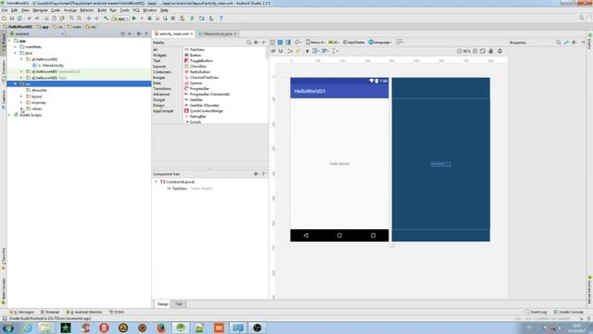Collapse the java folder
The image size is (593, 334).
[15, 53]
